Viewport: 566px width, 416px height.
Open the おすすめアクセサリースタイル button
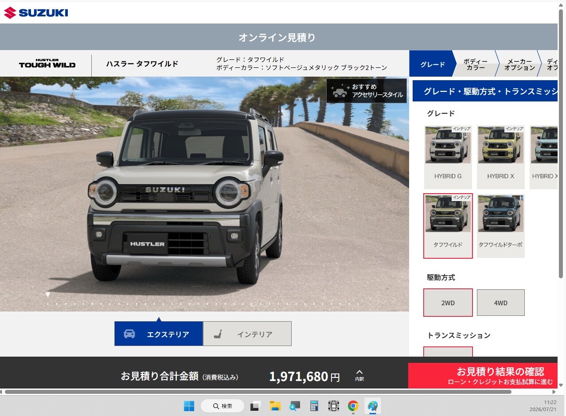pyautogui.click(x=367, y=91)
